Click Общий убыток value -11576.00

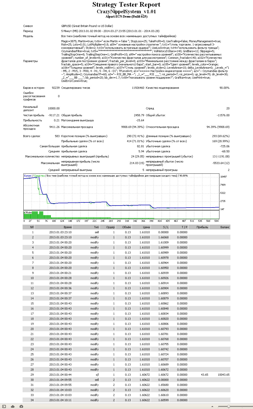coord(223,115)
